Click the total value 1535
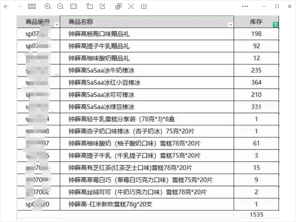Image resolution: width=296 pixels, height=222 pixels. 256,215
